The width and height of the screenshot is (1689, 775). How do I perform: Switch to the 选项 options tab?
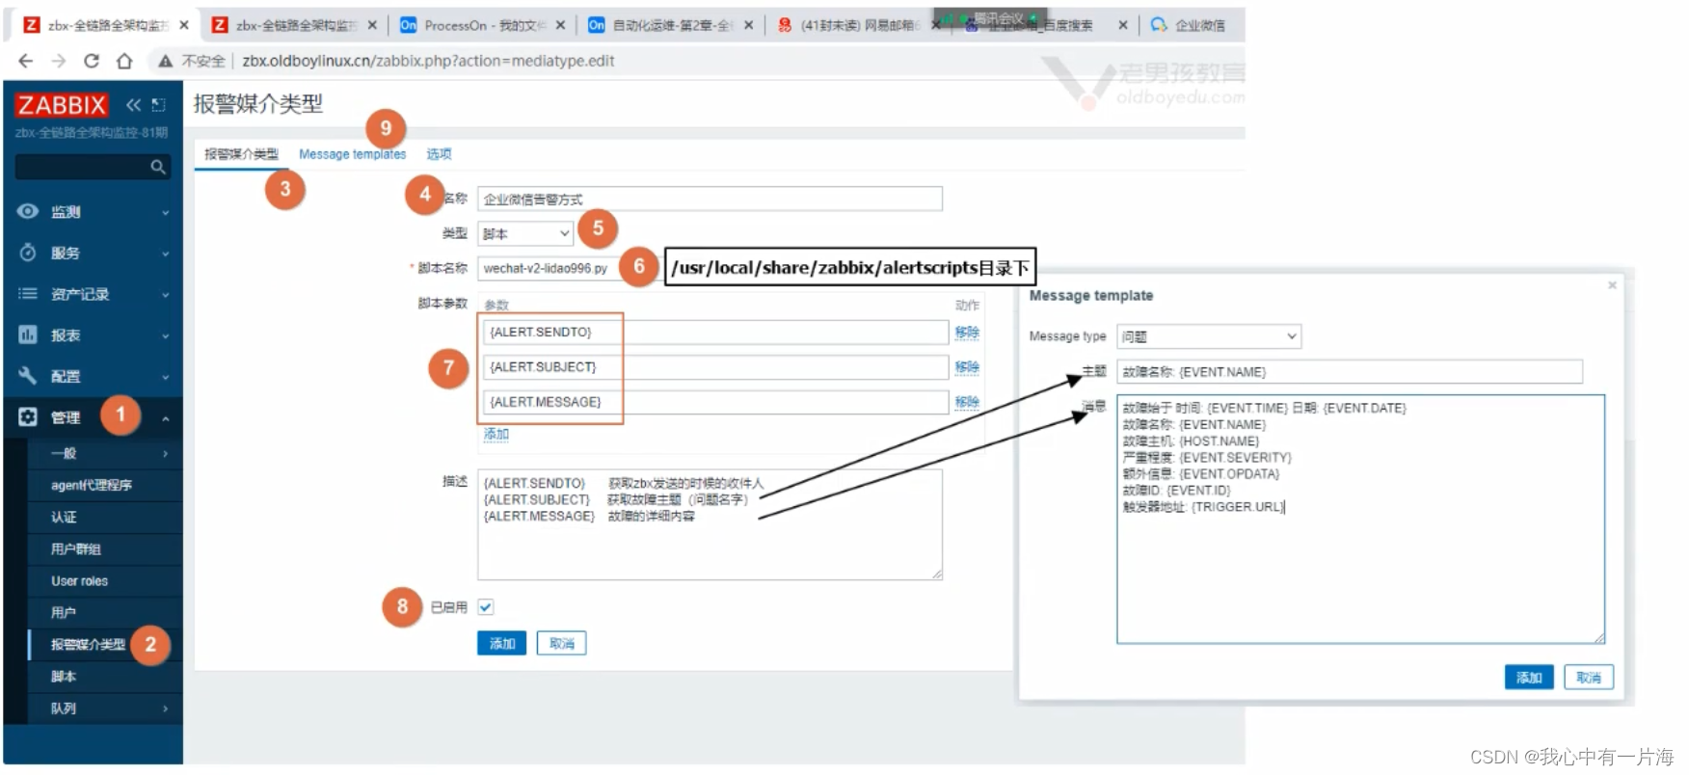tap(439, 154)
